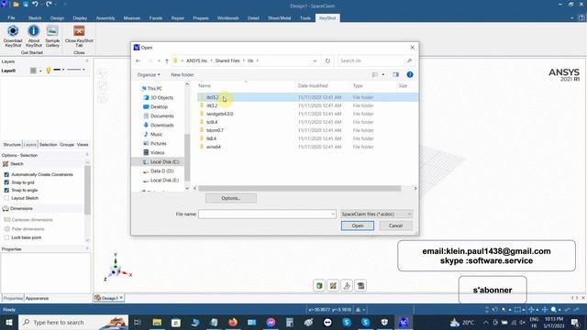Refresh the lib folder listing
587x330 pixels.
pyautogui.click(x=327, y=60)
